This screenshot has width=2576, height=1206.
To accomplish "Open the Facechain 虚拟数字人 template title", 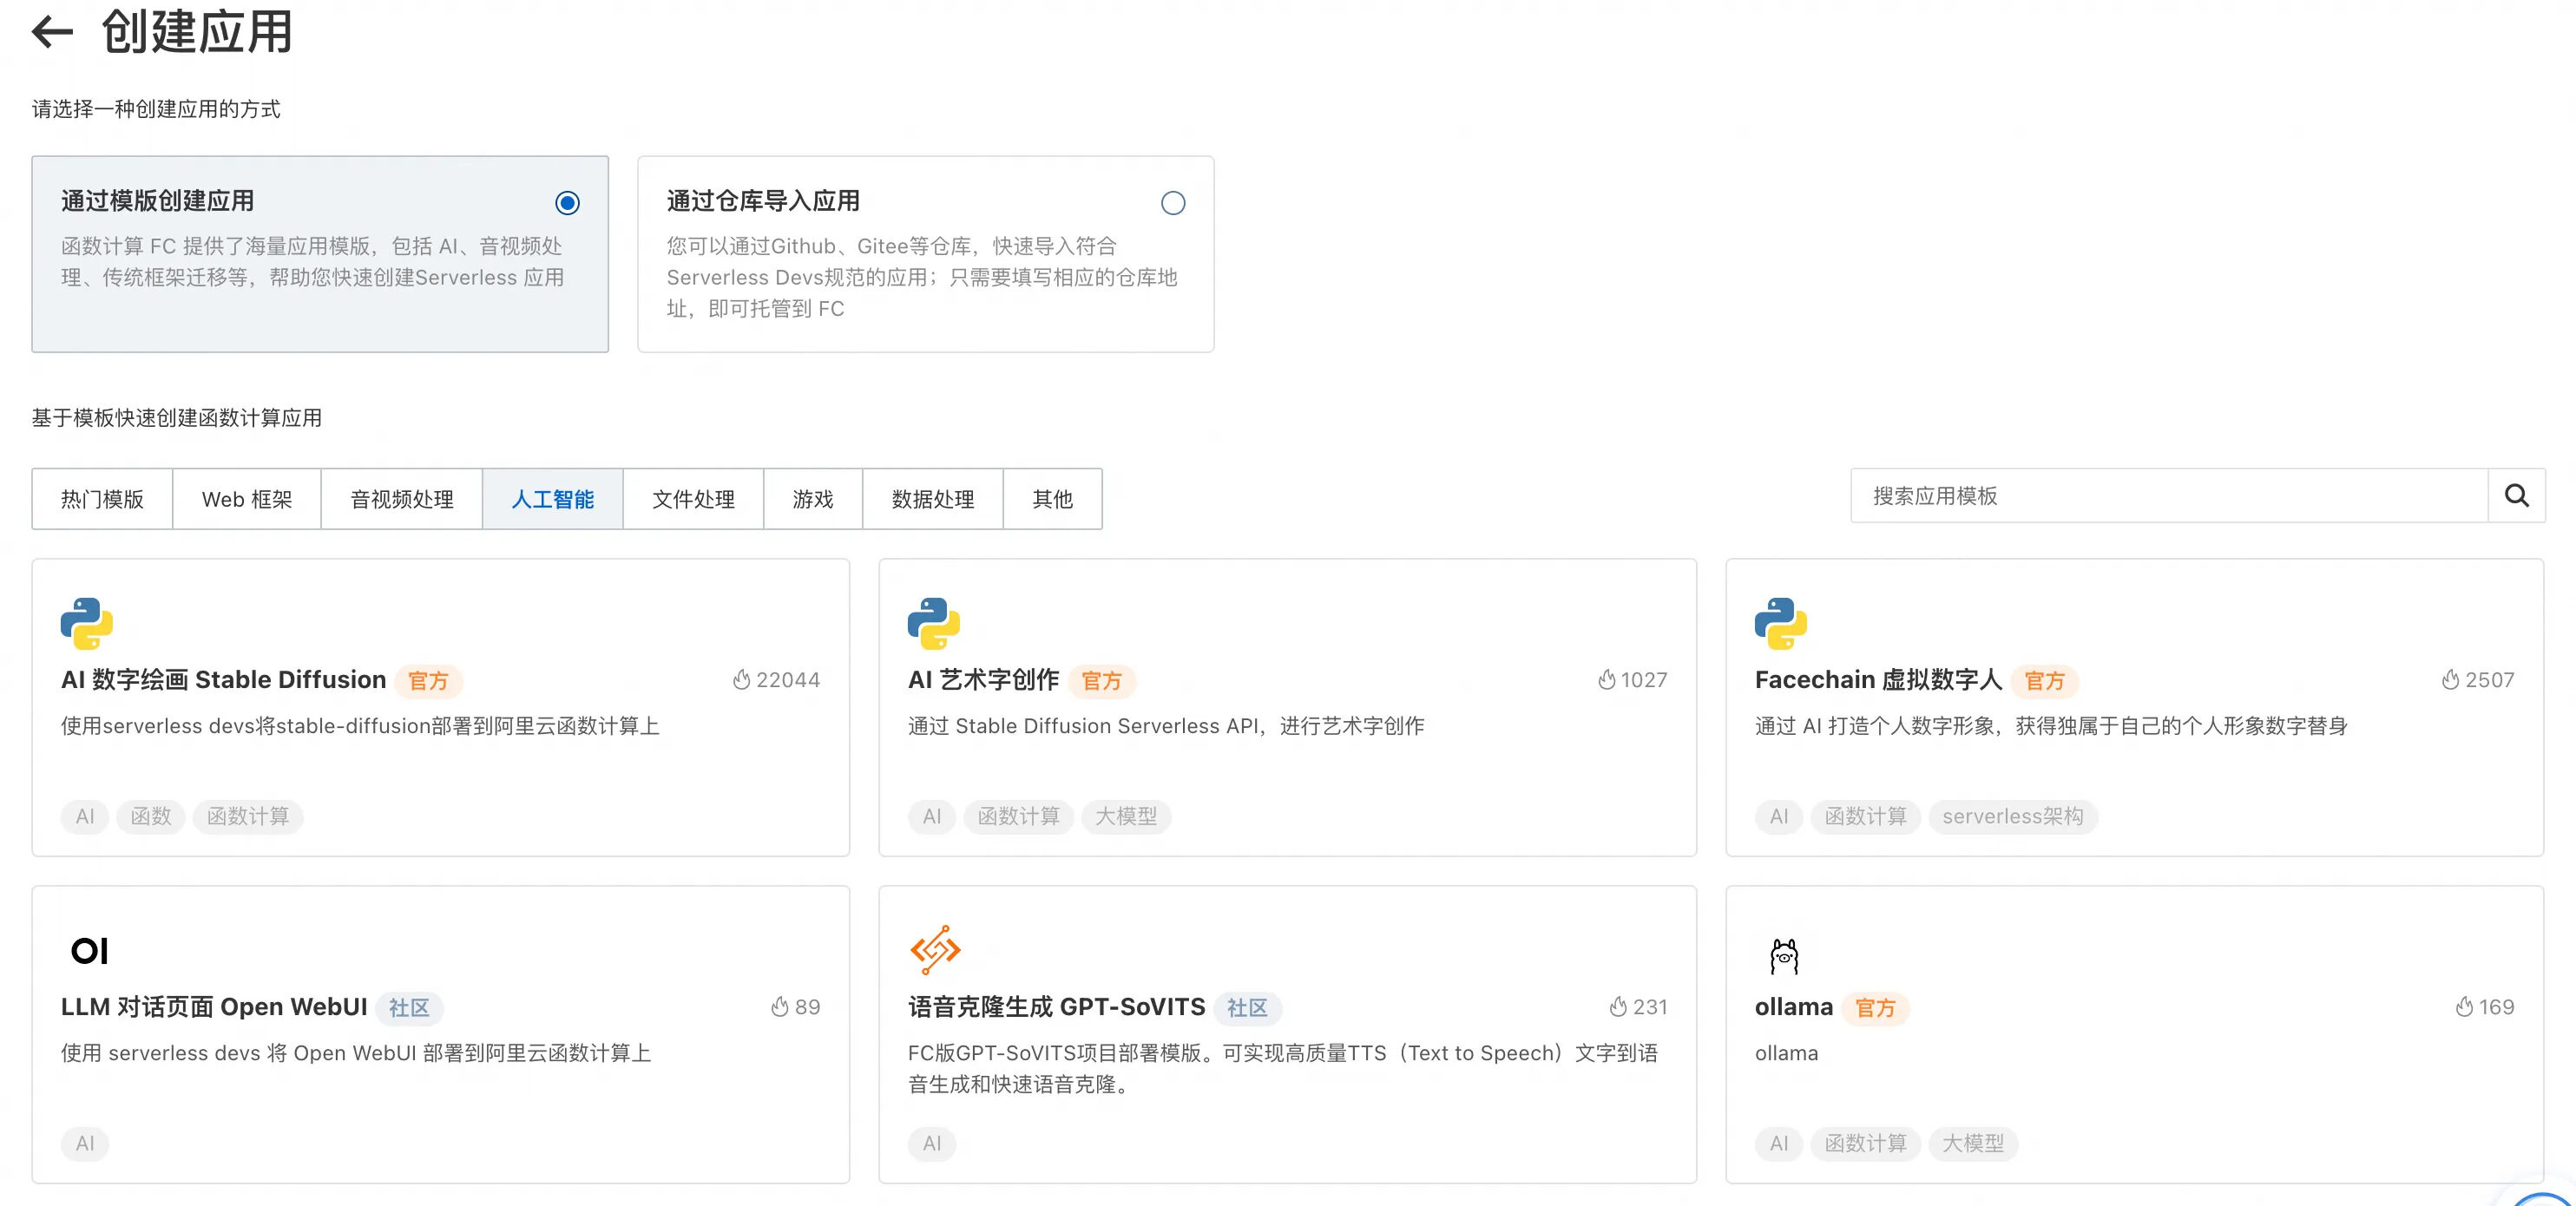I will (x=1877, y=680).
